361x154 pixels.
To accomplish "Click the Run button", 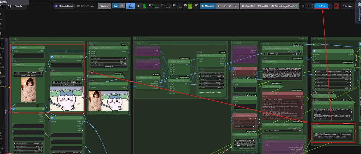I will 322,6.
